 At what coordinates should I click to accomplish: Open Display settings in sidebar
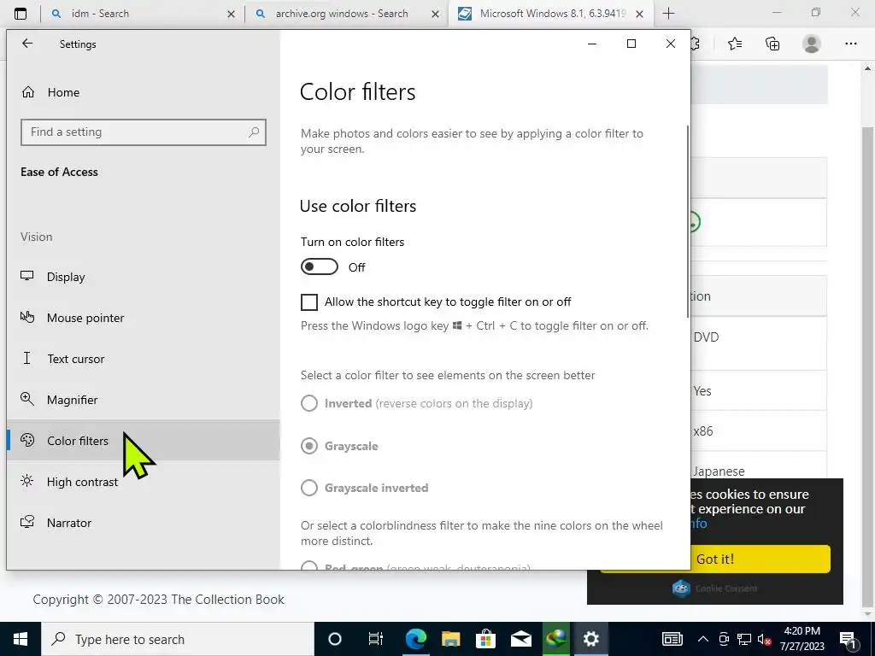[144, 277]
